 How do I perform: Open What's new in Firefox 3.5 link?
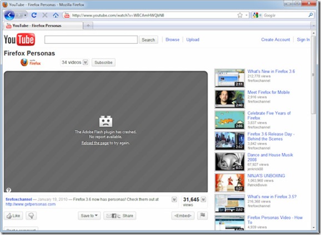coord(272,197)
